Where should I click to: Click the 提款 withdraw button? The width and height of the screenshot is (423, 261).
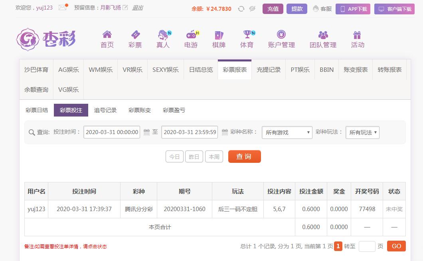click(297, 9)
